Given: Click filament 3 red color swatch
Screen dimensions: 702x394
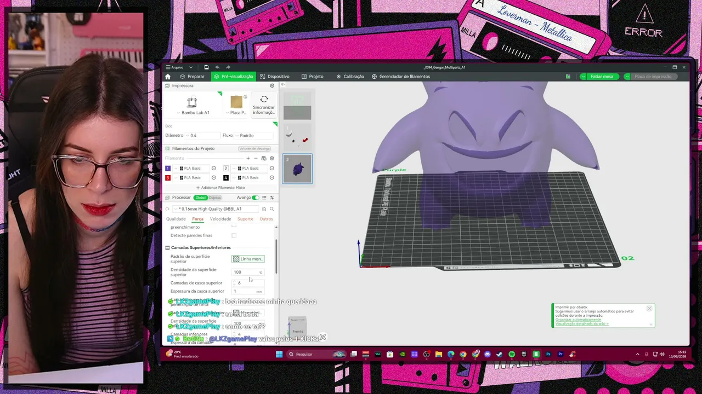Looking at the screenshot, I should click(x=168, y=178).
